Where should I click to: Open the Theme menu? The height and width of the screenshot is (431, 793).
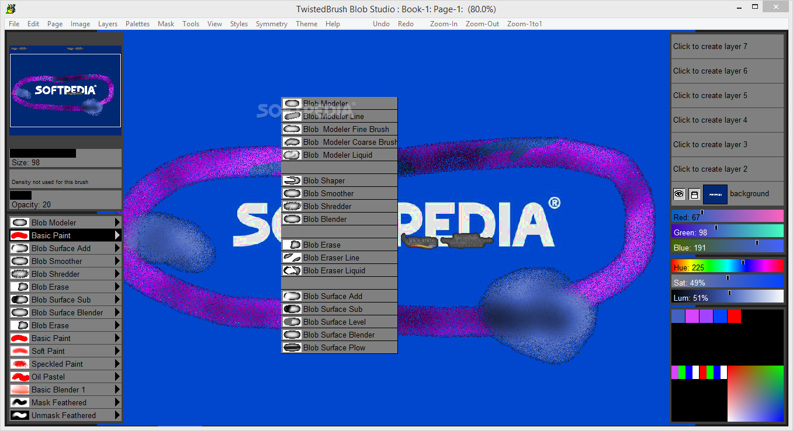(x=306, y=24)
